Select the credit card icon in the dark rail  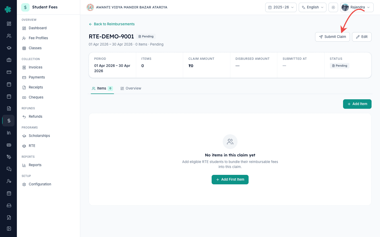point(9,72)
